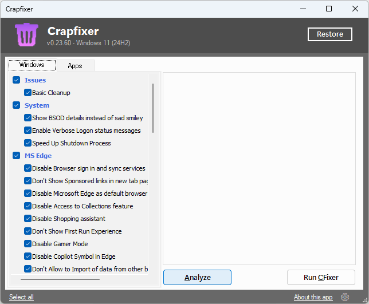Close the Crapfixer window

355,9
